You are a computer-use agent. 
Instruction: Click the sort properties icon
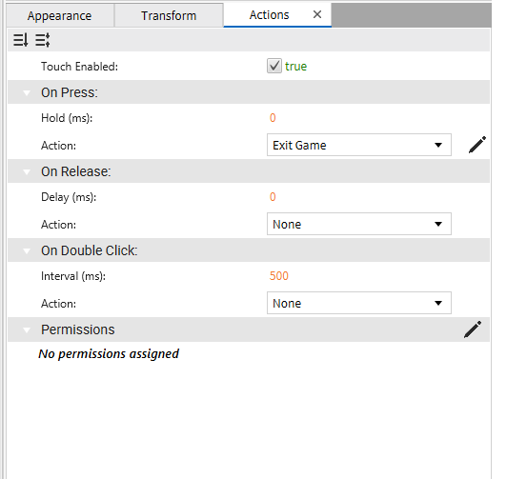click(21, 40)
